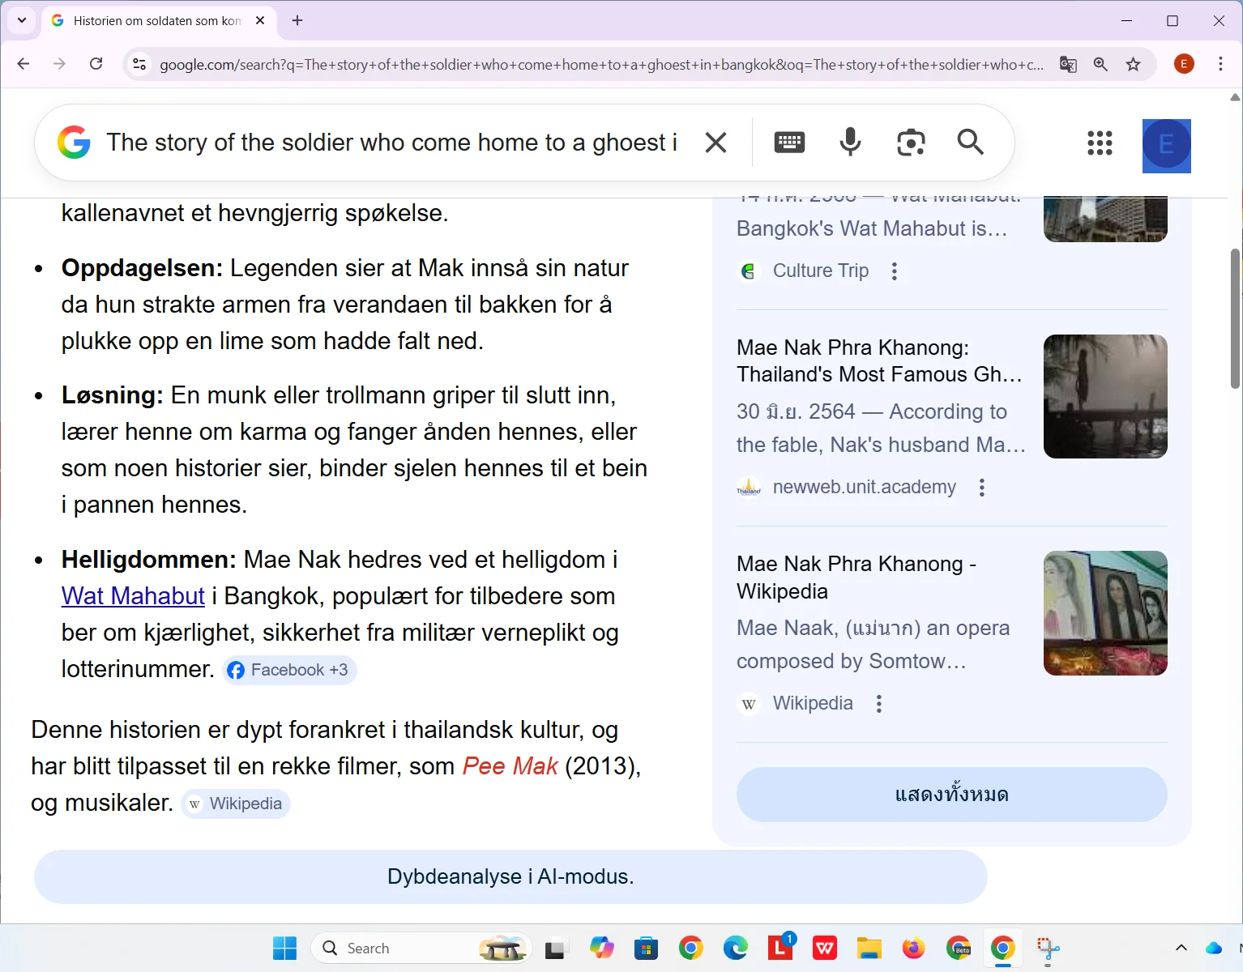Launch Firefox from the taskbar
Screen dimensions: 1243x972
[912, 948]
